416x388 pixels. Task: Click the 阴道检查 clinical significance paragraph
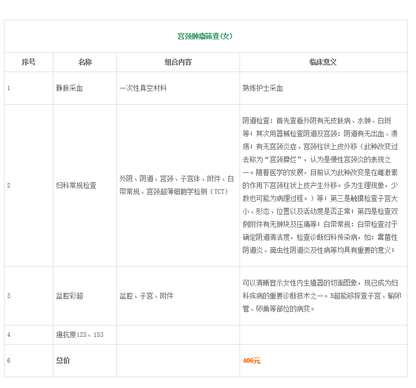pyautogui.click(x=320, y=185)
